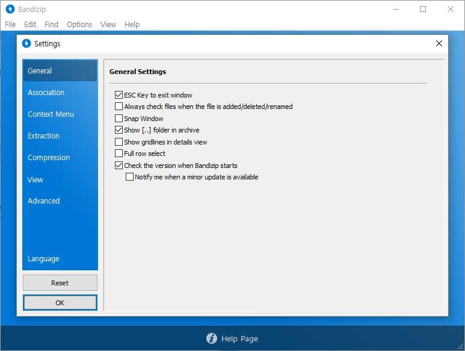The width and height of the screenshot is (465, 351).
Task: Select the Context Menu settings section
Action: 51,114
